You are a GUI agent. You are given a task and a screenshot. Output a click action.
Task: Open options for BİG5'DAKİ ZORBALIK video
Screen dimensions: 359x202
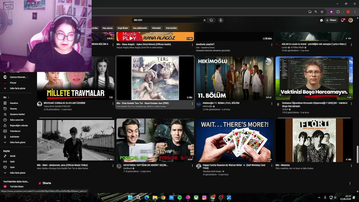(x=113, y=104)
